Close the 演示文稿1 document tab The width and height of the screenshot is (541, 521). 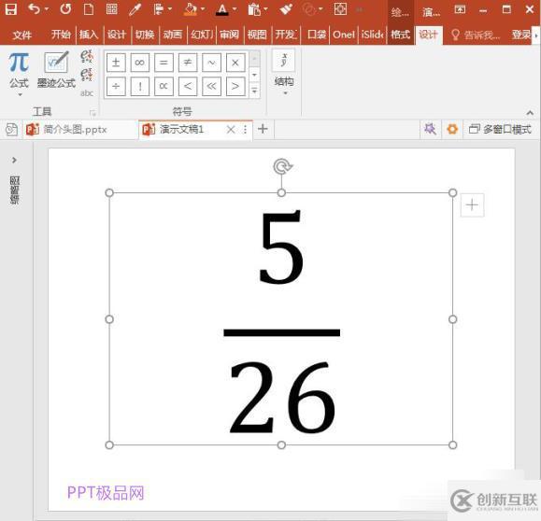pos(231,129)
